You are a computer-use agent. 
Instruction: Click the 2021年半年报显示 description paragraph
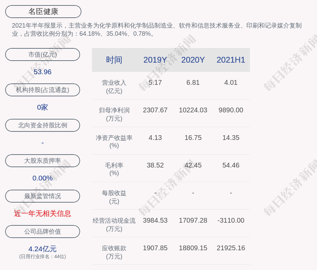(x=157, y=30)
